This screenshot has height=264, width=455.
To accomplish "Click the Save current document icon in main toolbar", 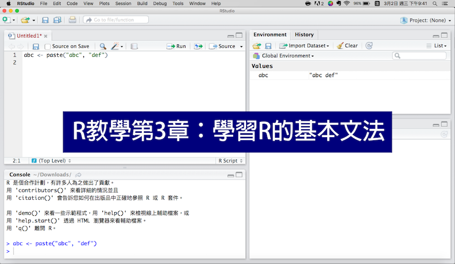I will click(x=45, y=20).
